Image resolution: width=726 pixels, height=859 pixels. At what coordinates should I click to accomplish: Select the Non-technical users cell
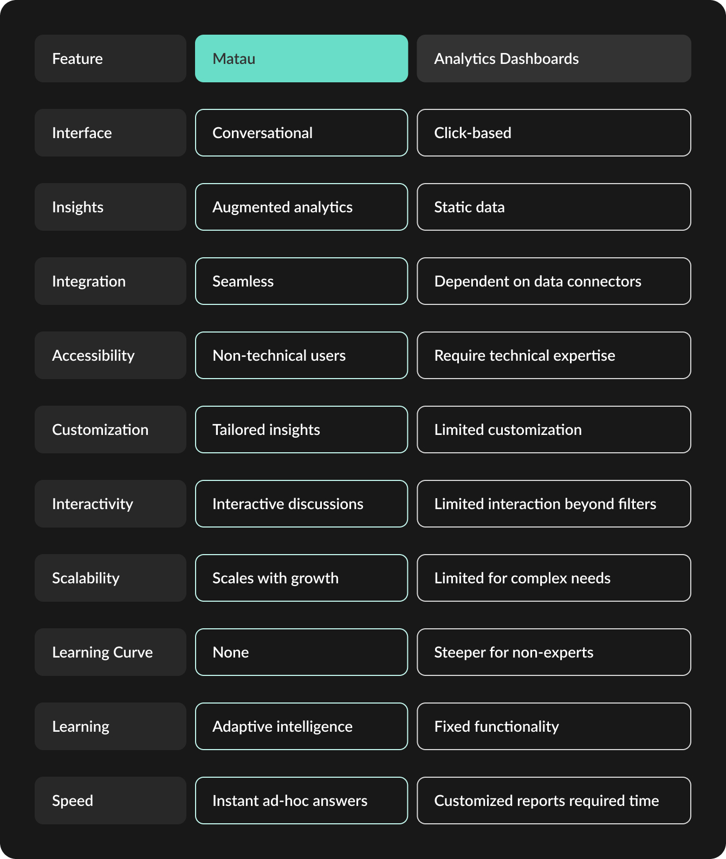click(301, 355)
